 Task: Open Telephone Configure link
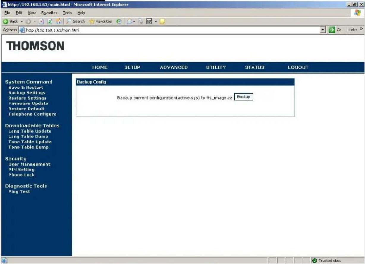point(32,114)
